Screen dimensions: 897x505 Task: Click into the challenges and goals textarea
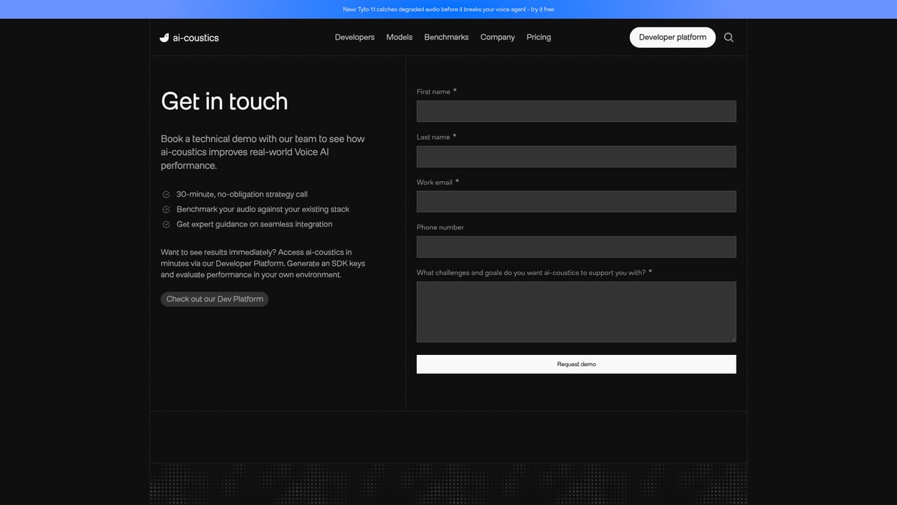click(x=576, y=311)
